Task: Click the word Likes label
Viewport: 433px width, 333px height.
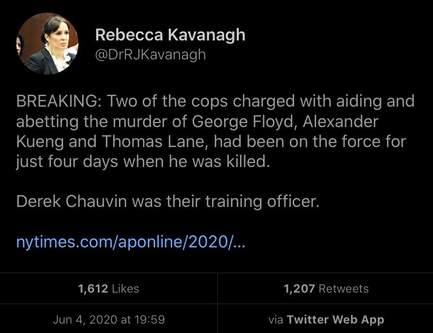Action: coord(125,288)
